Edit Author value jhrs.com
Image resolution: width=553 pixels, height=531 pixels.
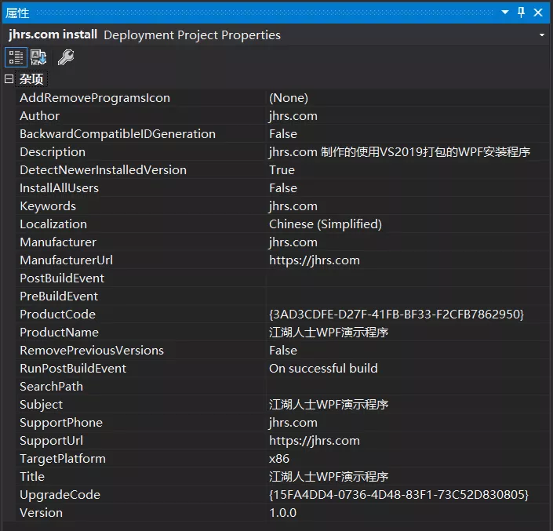[x=293, y=115]
